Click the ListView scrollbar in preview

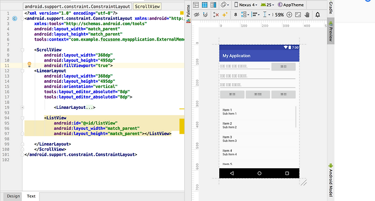296,117
